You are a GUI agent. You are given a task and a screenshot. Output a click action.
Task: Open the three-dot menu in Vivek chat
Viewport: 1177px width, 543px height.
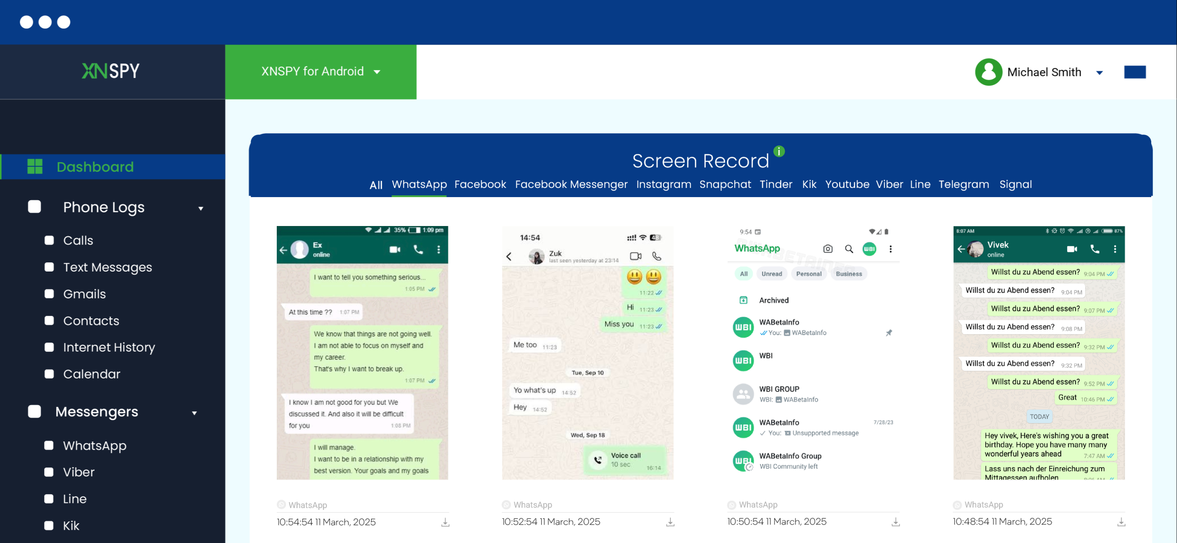click(x=1115, y=249)
